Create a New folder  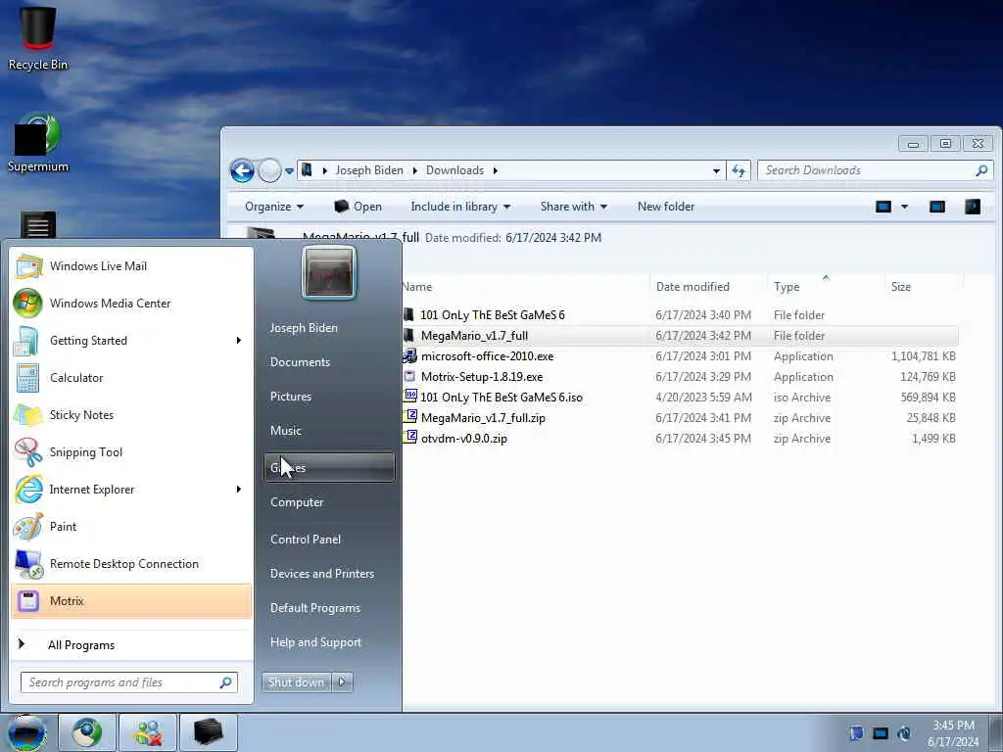(666, 207)
